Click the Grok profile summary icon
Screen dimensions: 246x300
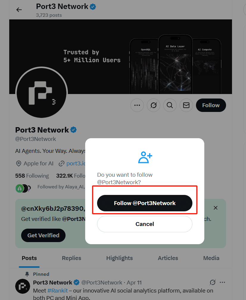coord(153,105)
